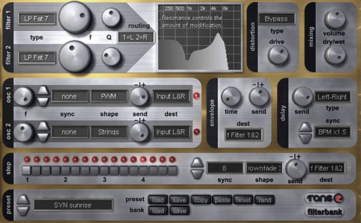
Task: Open the filter 1 type LP Fat 7 selector
Action: click(37, 19)
